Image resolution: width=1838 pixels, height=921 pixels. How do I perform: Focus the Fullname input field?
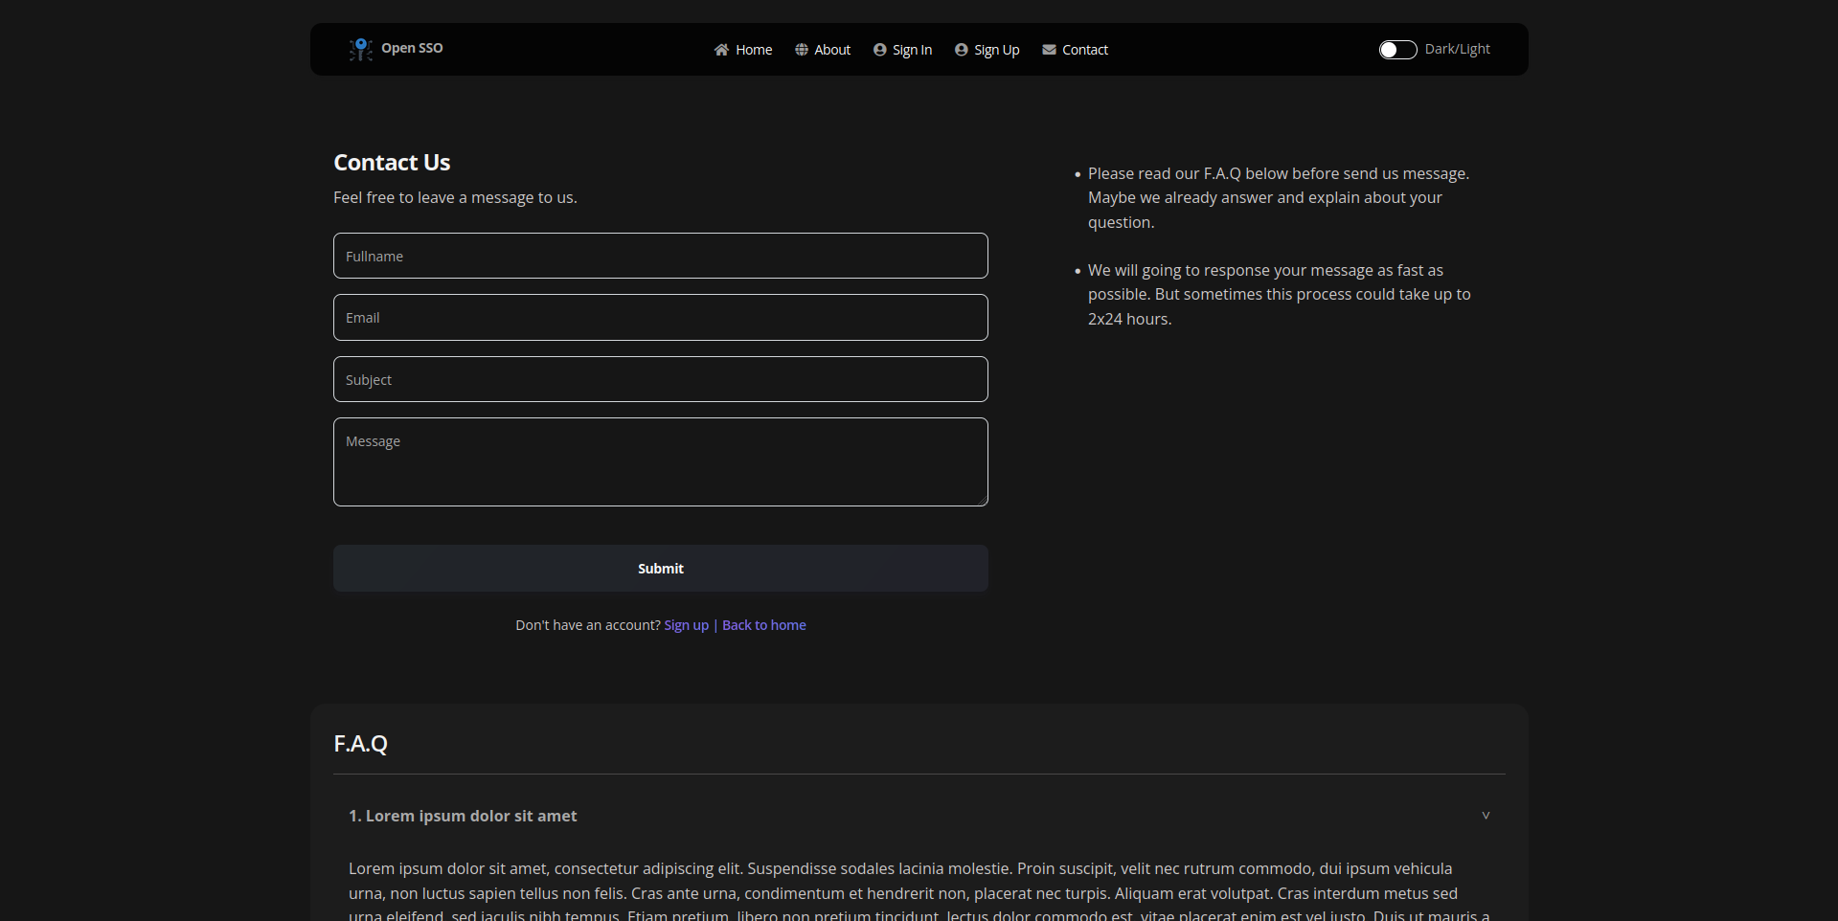pyautogui.click(x=661, y=256)
